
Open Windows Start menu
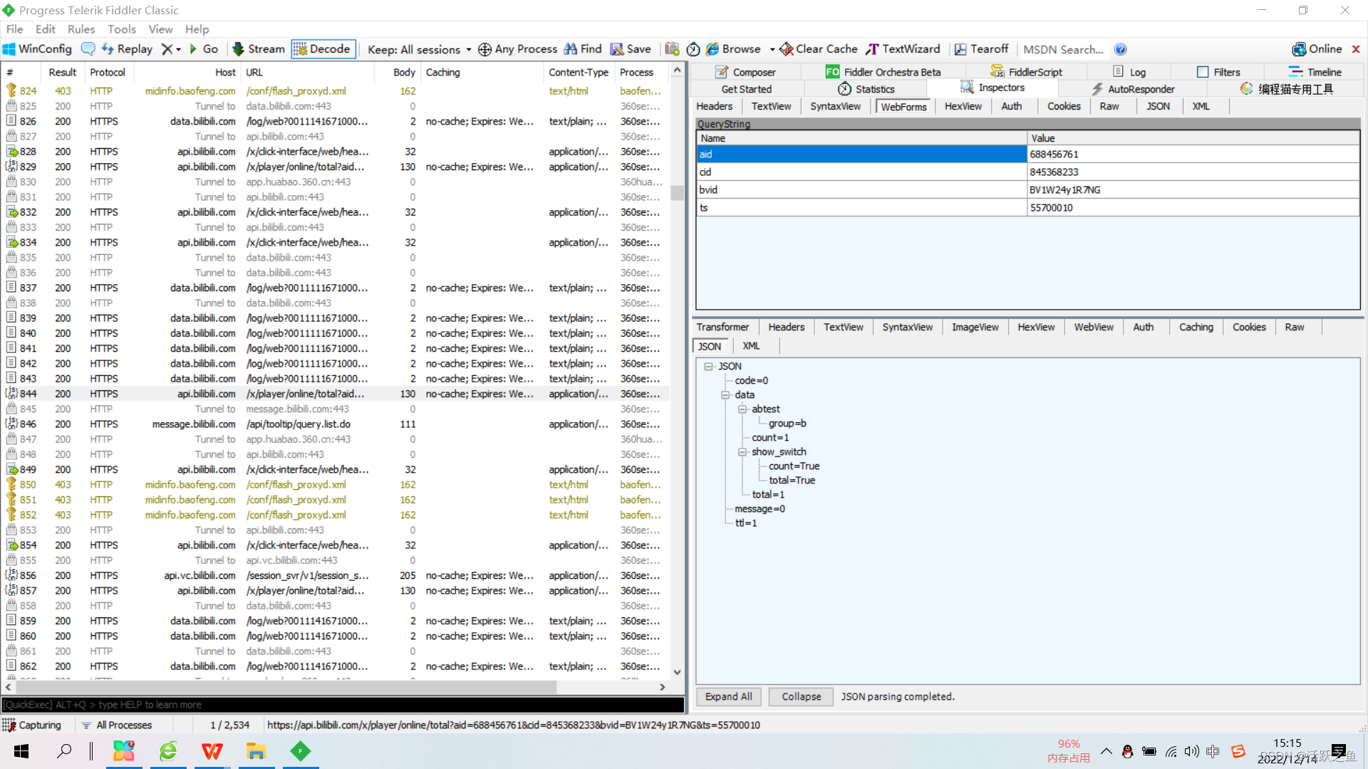pyautogui.click(x=21, y=751)
